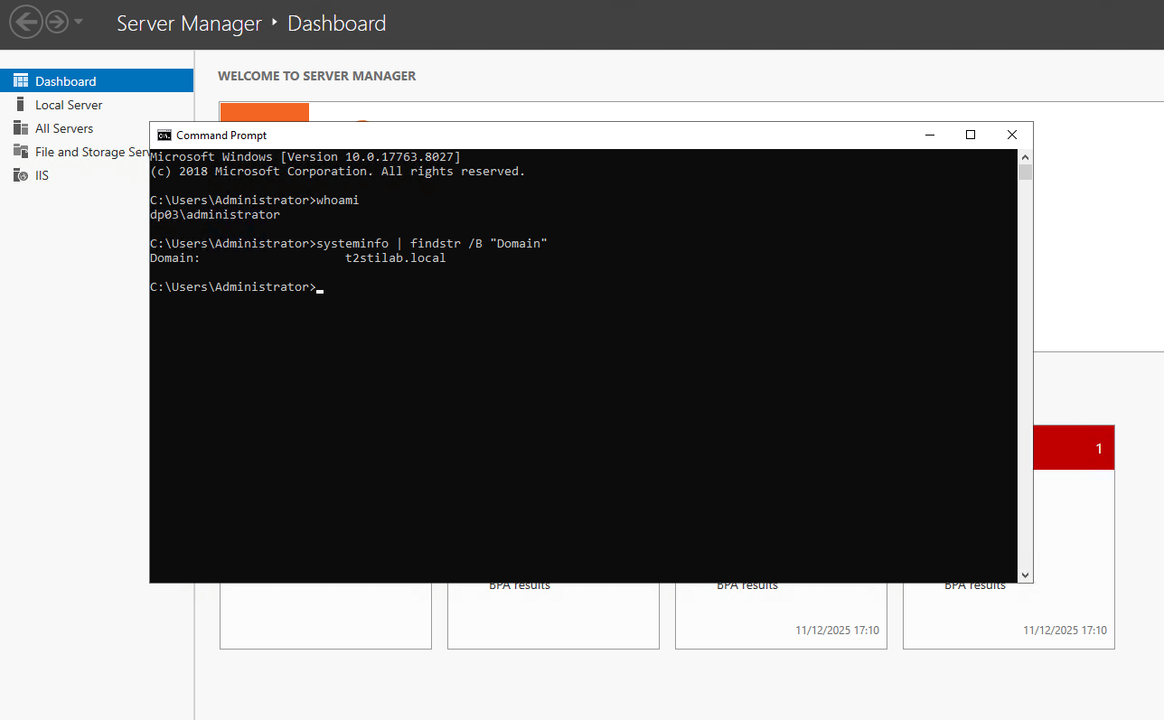Screen dimensions: 1164x720
Task: Go to All Servers in sidebar
Action: pos(64,128)
